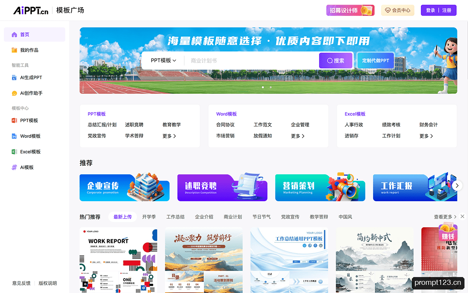Open the 企业宣传 category banner
468x293 pixels.
pyautogui.click(x=124, y=188)
